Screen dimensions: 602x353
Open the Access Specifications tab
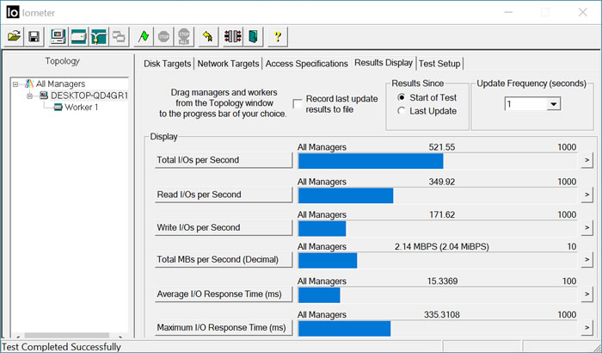306,64
